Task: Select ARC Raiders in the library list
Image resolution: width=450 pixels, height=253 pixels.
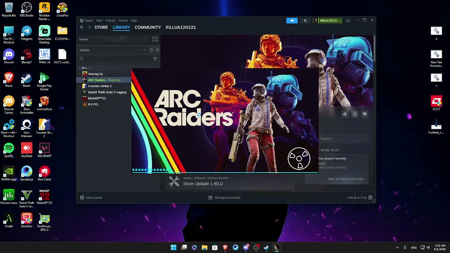Action: pyautogui.click(x=104, y=80)
